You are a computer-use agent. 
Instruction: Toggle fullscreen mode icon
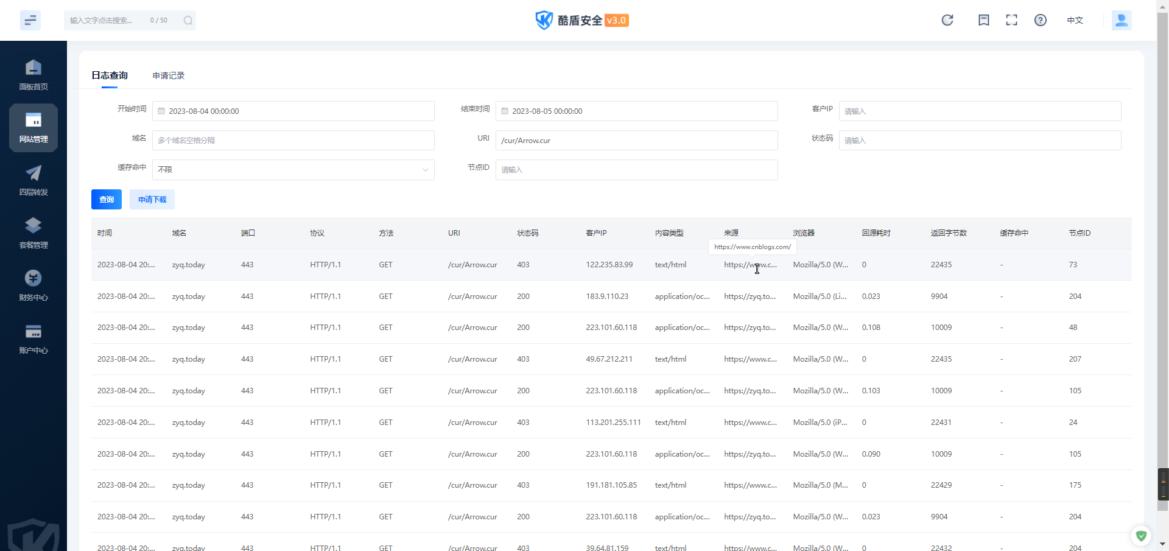[x=1011, y=20]
